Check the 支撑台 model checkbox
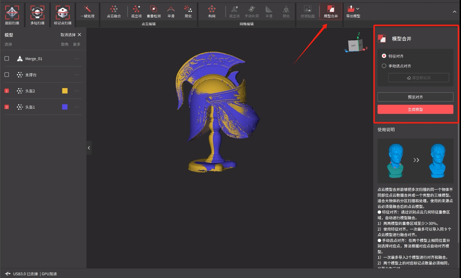This screenshot has height=278, width=461. pyautogui.click(x=7, y=75)
